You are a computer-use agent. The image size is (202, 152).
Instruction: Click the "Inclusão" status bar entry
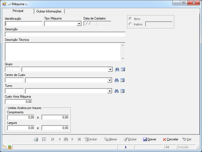pos(186,147)
